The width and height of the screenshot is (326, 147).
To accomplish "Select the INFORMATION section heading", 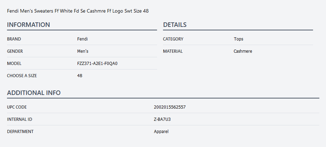I will [x=28, y=25].
